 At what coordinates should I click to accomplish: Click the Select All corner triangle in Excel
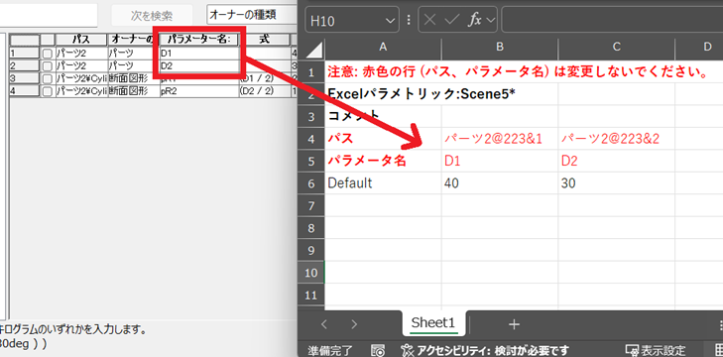(314, 49)
